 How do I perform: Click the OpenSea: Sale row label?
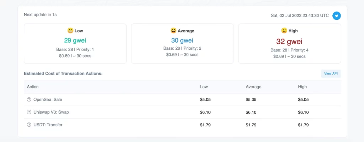(48, 99)
